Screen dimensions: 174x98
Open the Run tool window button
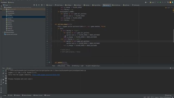4,95
